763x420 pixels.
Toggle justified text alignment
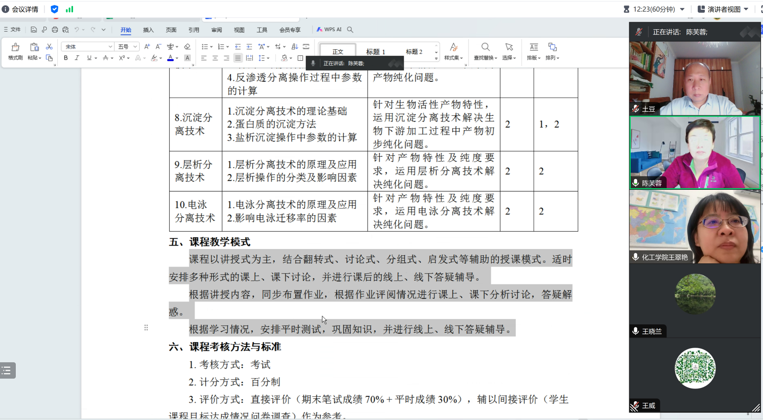[x=238, y=58]
